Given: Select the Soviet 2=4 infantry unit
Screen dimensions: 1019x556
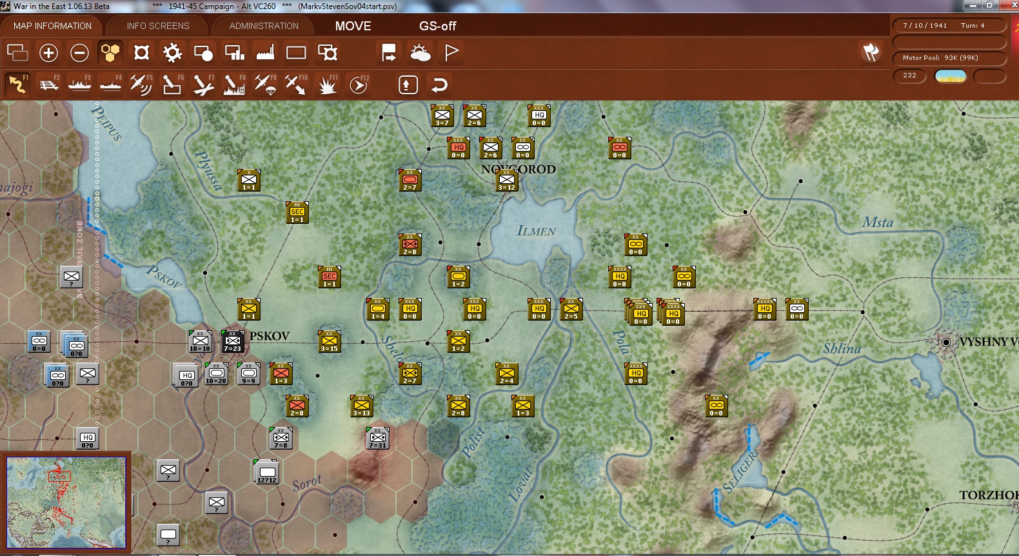Looking at the screenshot, I should (506, 374).
